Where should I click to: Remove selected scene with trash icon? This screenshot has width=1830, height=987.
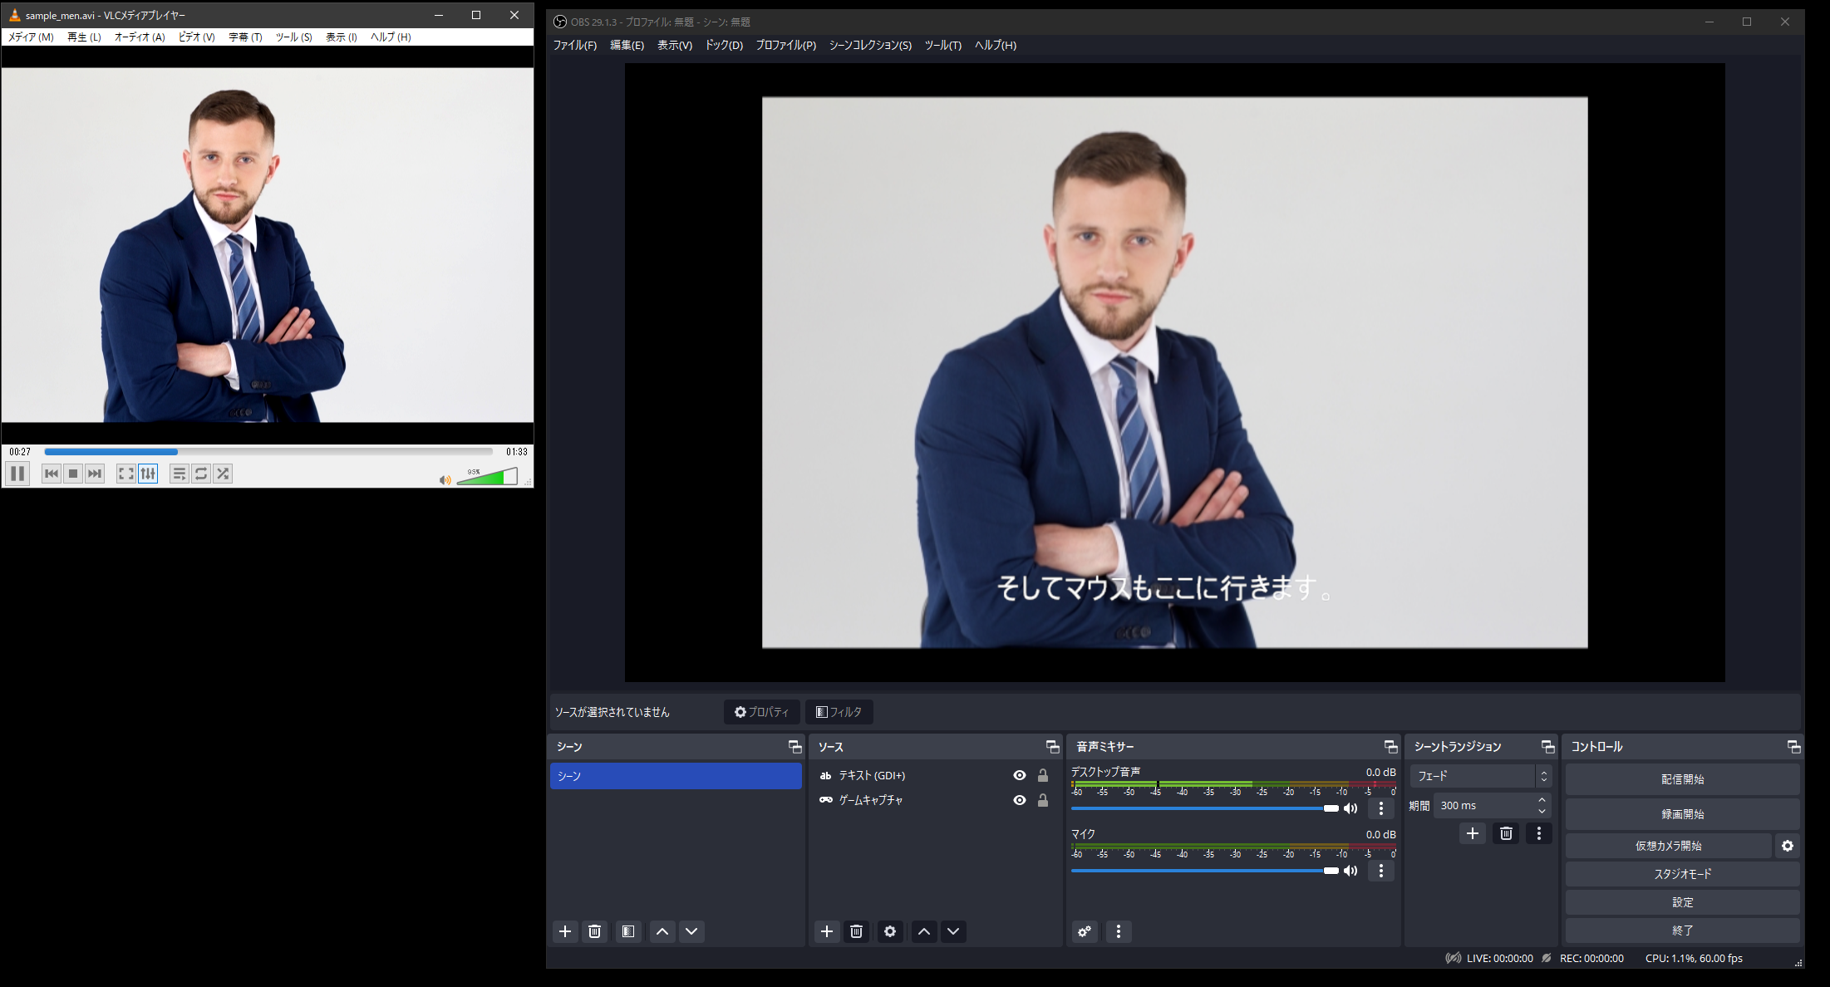[594, 931]
